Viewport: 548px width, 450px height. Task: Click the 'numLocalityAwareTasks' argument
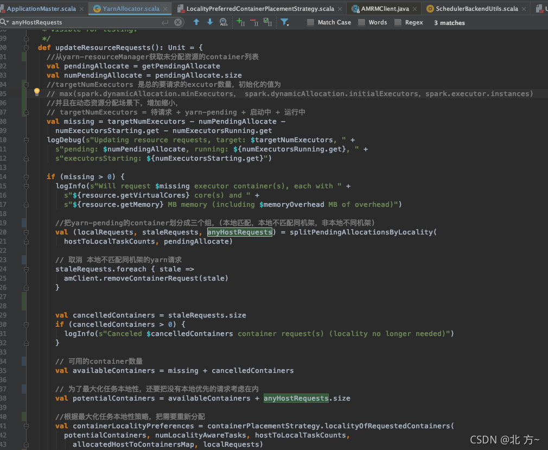click(201, 435)
